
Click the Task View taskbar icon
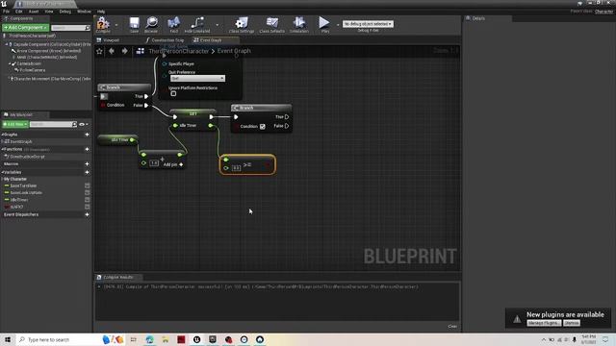pos(134,339)
